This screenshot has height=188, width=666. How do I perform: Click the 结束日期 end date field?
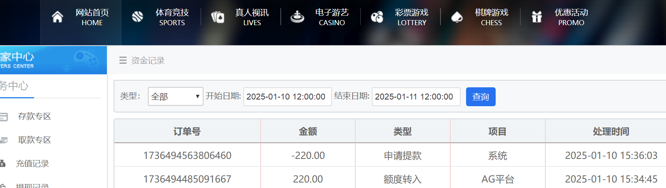point(416,97)
